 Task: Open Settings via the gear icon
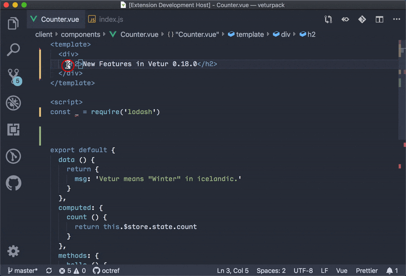tap(13, 251)
